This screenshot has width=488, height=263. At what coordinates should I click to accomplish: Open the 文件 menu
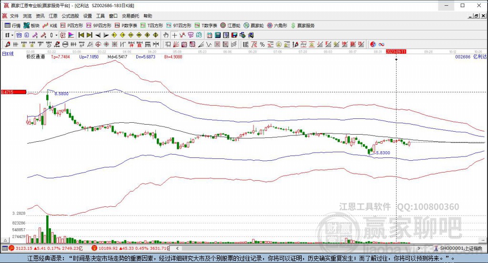[x=14, y=16]
